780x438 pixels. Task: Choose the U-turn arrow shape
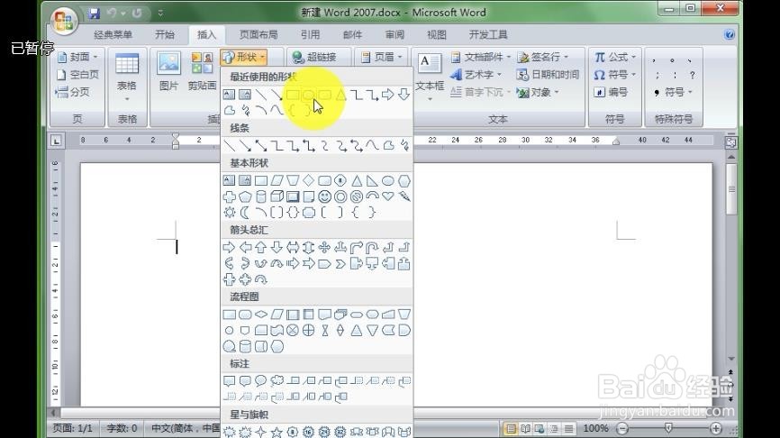(372, 247)
